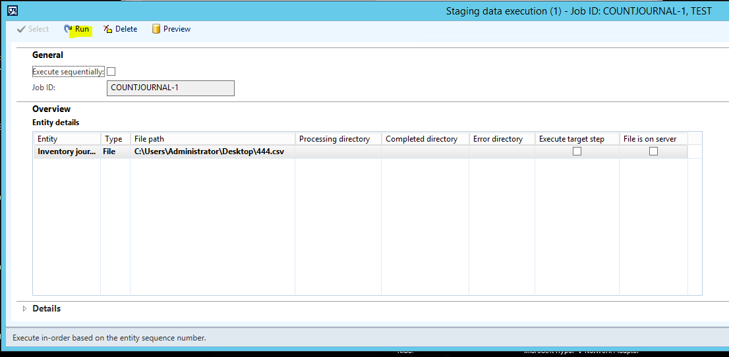729x357 pixels.
Task: Expand the Details section
Action: tap(25, 309)
